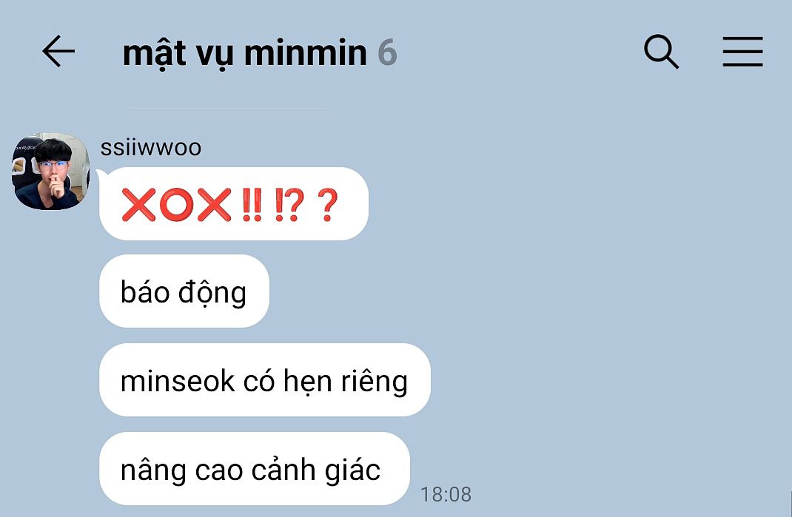Select the báo động message bubble
The height and width of the screenshot is (517, 792).
pos(184,291)
